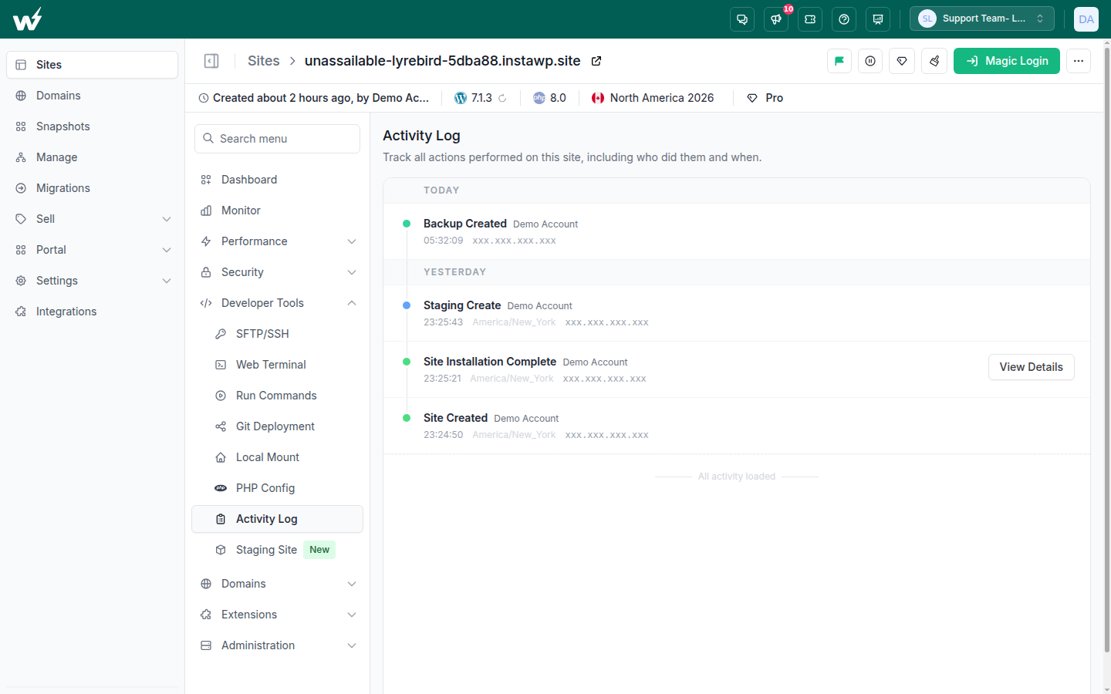Expand the Portal menu in left sidebar
This screenshot has height=694, width=1111.
[93, 250]
